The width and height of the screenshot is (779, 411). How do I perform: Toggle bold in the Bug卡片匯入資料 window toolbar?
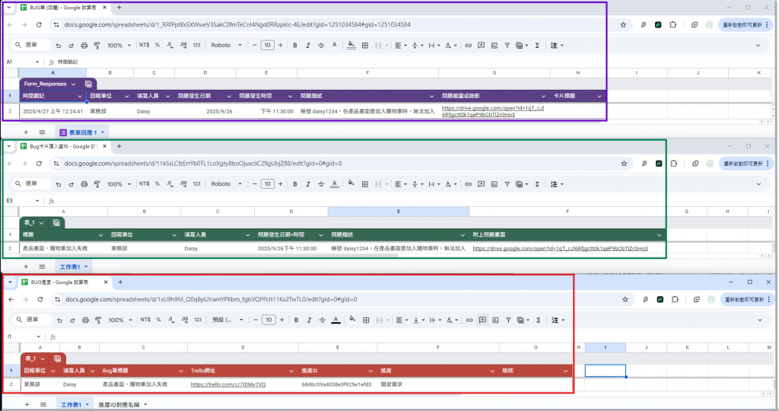click(295, 184)
